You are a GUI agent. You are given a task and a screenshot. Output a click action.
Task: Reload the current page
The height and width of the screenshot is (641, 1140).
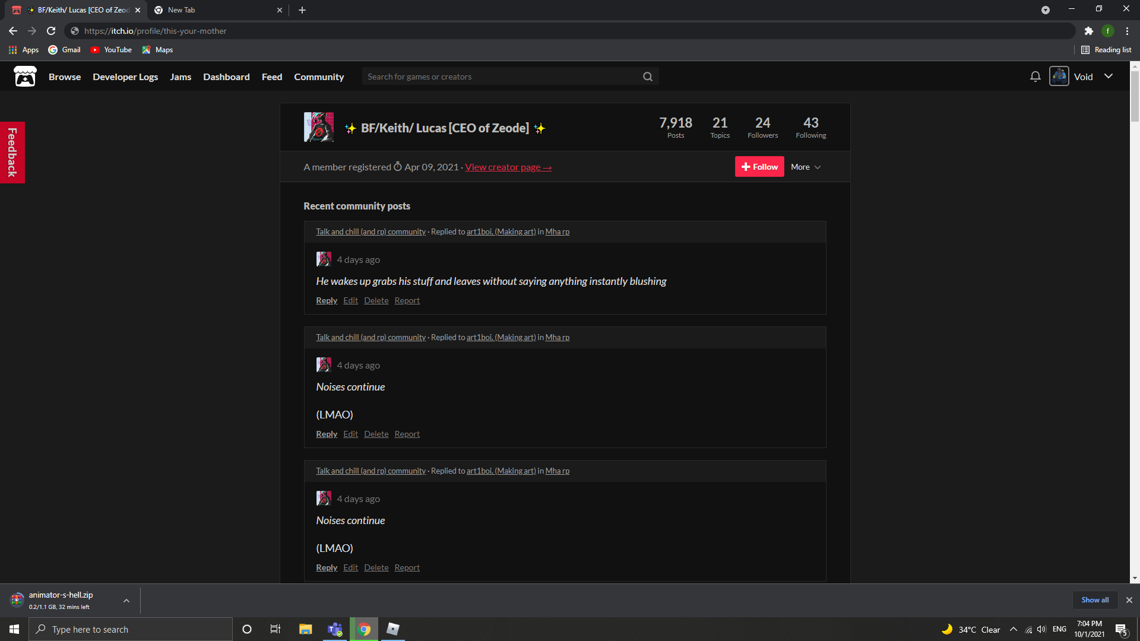[x=50, y=31]
